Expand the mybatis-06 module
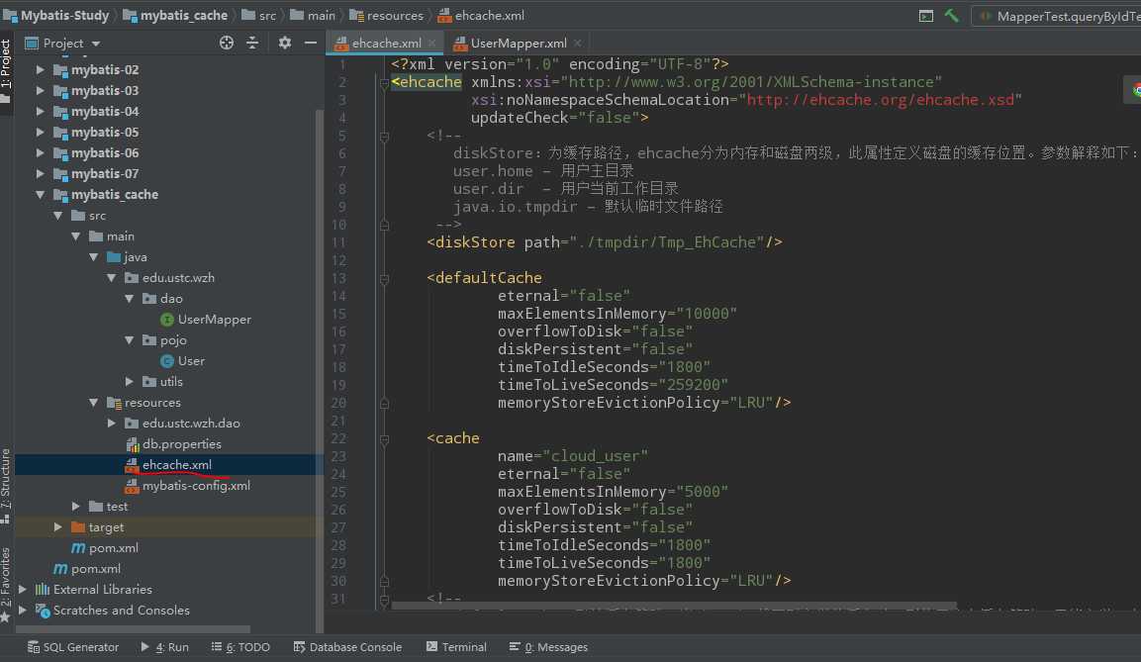The height and width of the screenshot is (662, 1141). [x=40, y=152]
